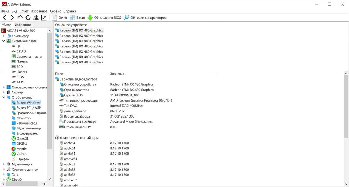Refresh with the circular arrow toolbar icon
The width and height of the screenshot is (349, 187).
pyautogui.click(x=28, y=17)
